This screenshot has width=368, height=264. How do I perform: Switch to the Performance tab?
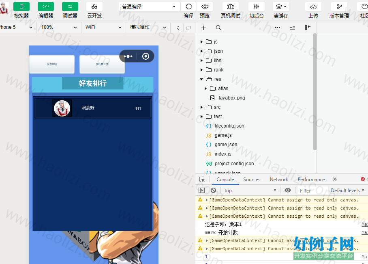311,179
